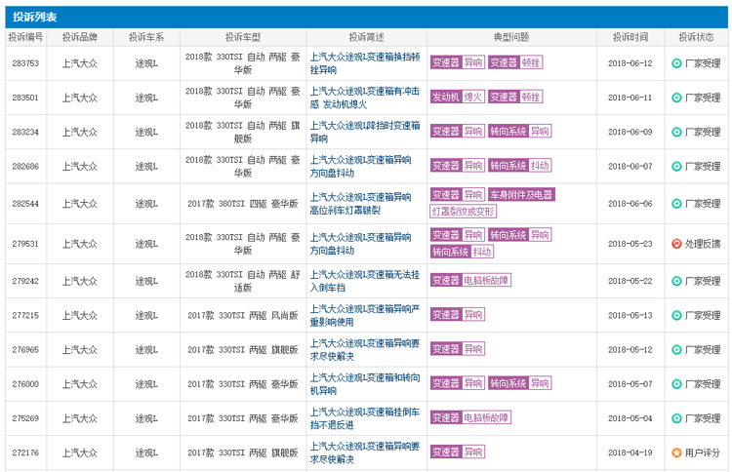Click the 投诉列表 panel title
732x472 pixels.
[34, 18]
